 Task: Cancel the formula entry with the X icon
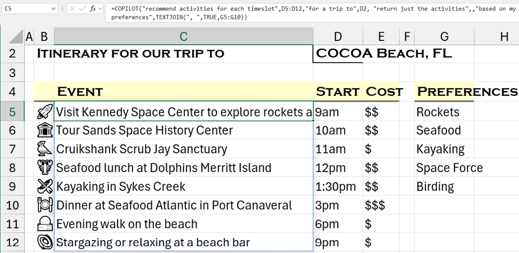72,9
